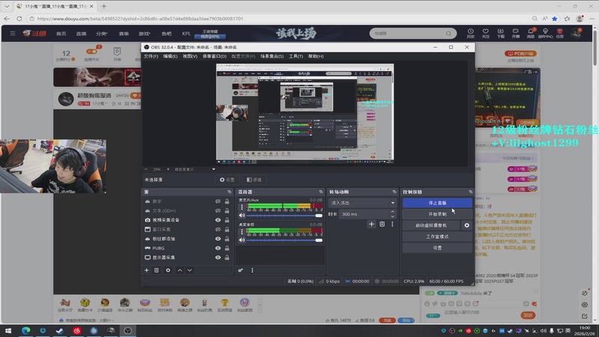Hide the 视频采集设备 source
Viewport: 599px width, 337px height.
click(218, 220)
